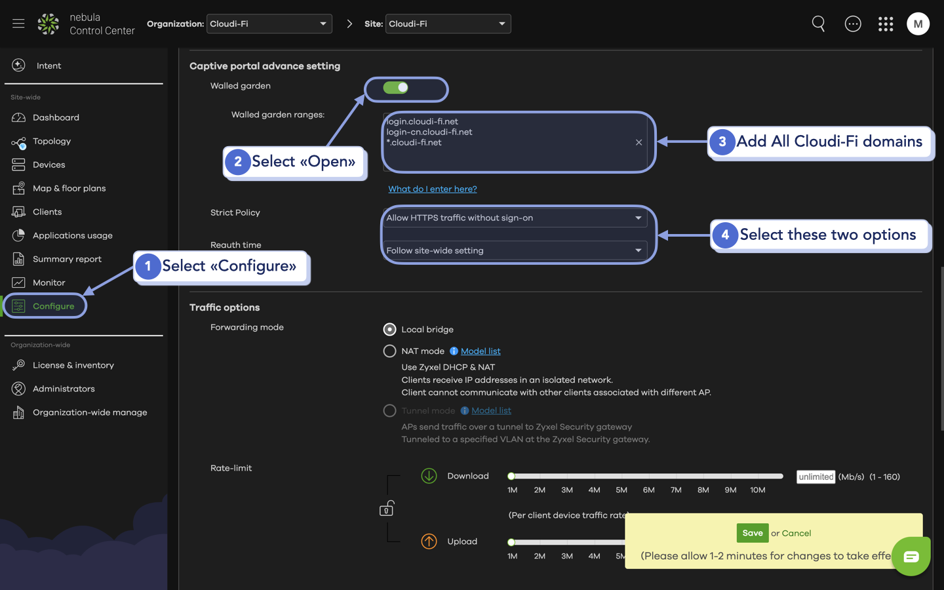Open the Strict Policy dropdown
This screenshot has height=590, width=944.
click(x=515, y=218)
